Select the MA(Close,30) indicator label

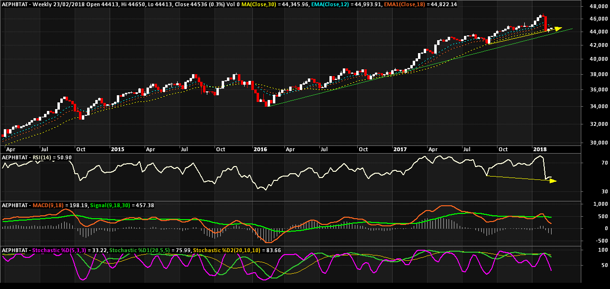point(260,4)
